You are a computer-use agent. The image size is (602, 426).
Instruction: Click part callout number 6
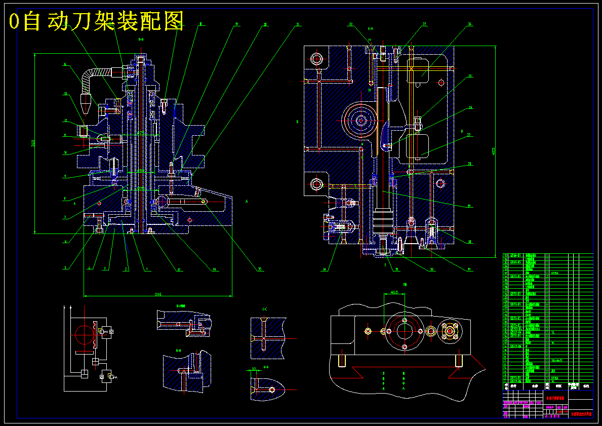(66, 242)
